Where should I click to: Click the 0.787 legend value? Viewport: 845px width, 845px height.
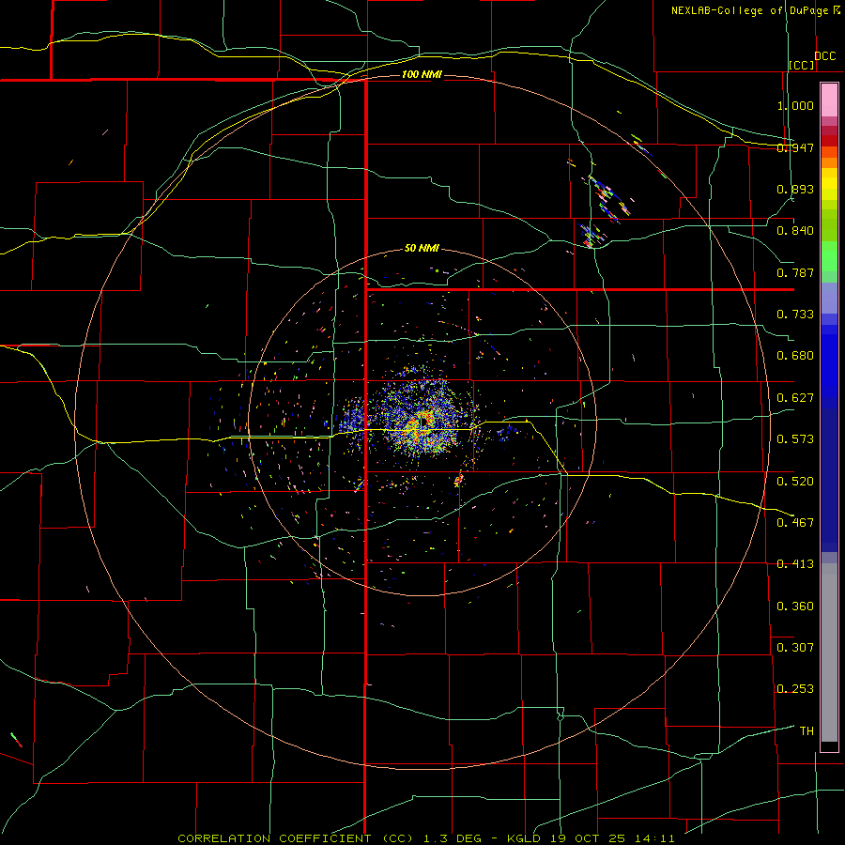pyautogui.click(x=795, y=272)
